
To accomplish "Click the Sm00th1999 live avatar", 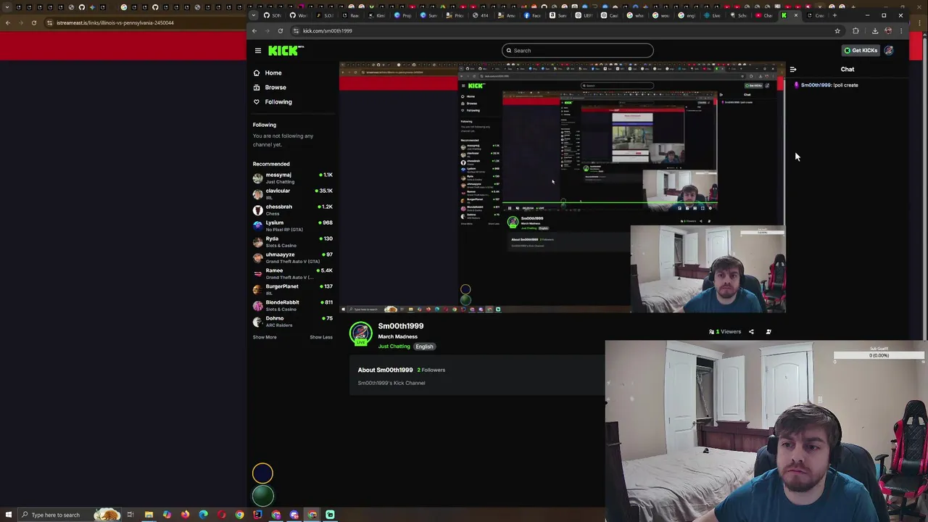I will point(361,334).
